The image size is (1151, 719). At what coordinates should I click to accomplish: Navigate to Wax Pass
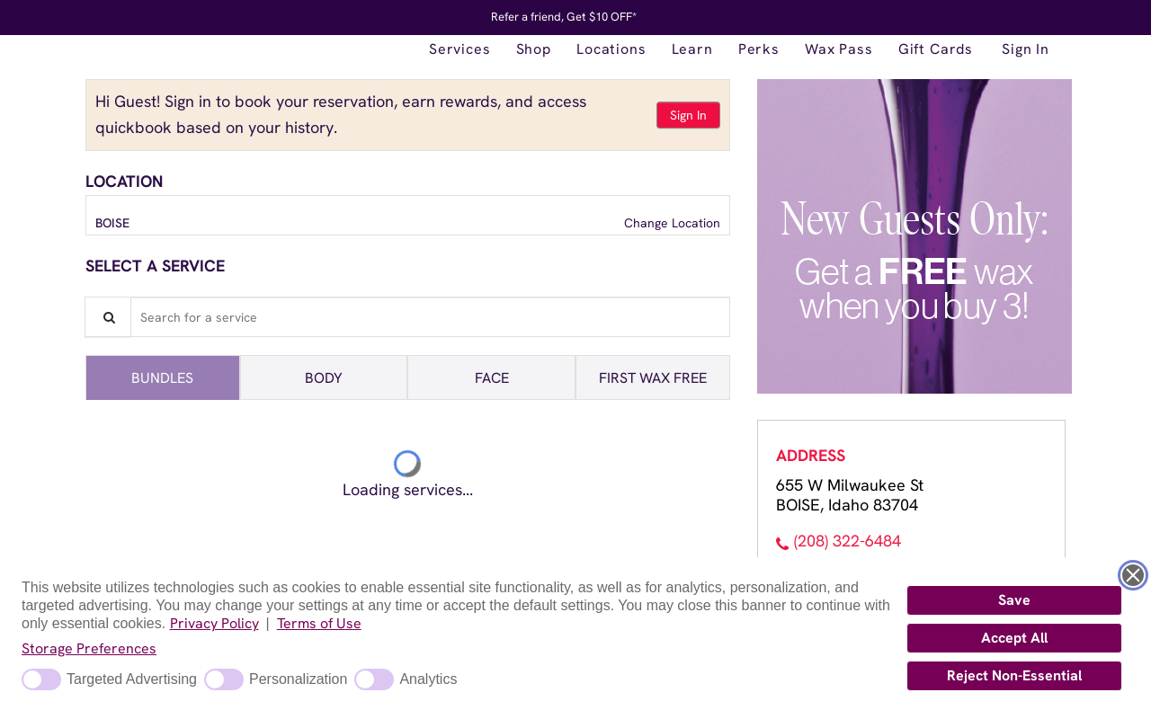pos(839,49)
